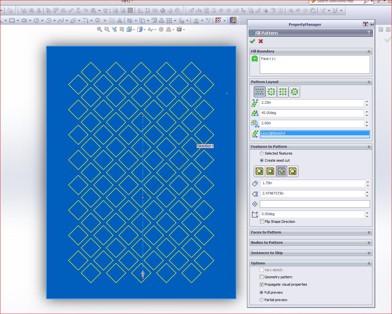The height and width of the screenshot is (314, 392).
Task: Select the circle seed cut shape
Action: tap(260, 172)
